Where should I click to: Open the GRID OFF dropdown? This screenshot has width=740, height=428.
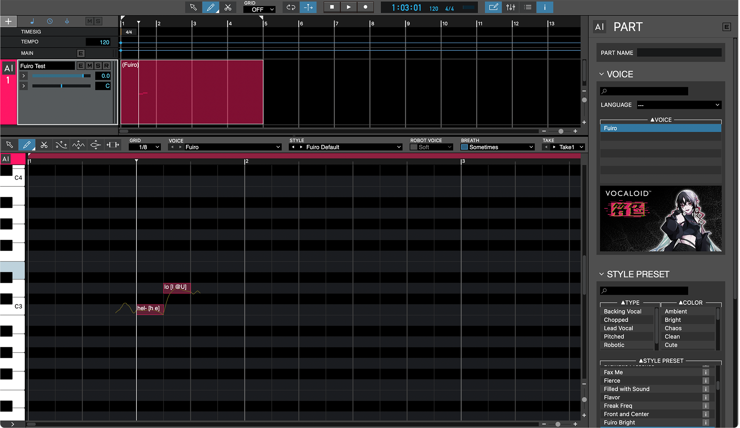pos(259,9)
